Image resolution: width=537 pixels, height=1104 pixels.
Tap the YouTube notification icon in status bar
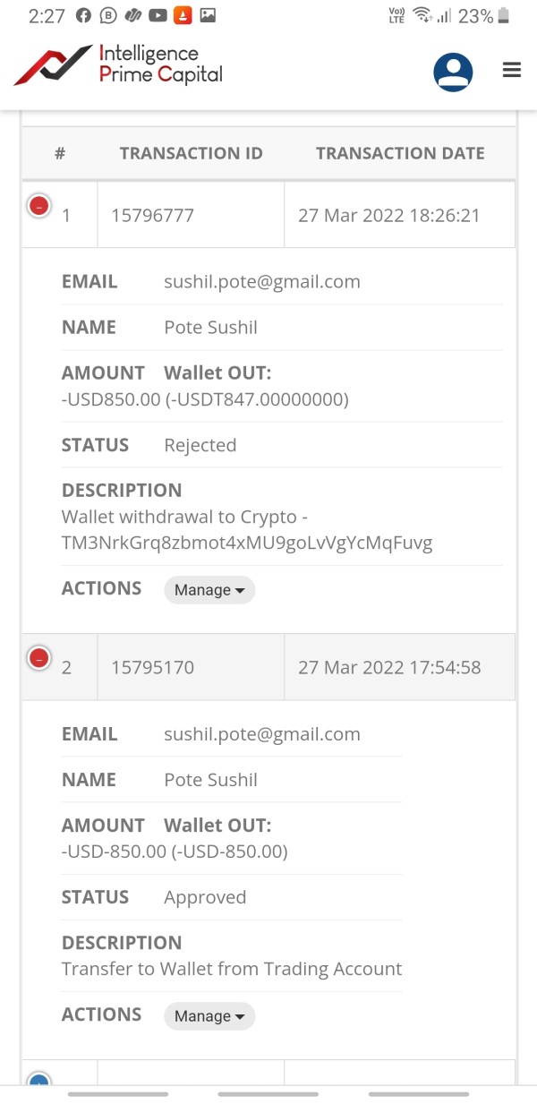[158, 15]
